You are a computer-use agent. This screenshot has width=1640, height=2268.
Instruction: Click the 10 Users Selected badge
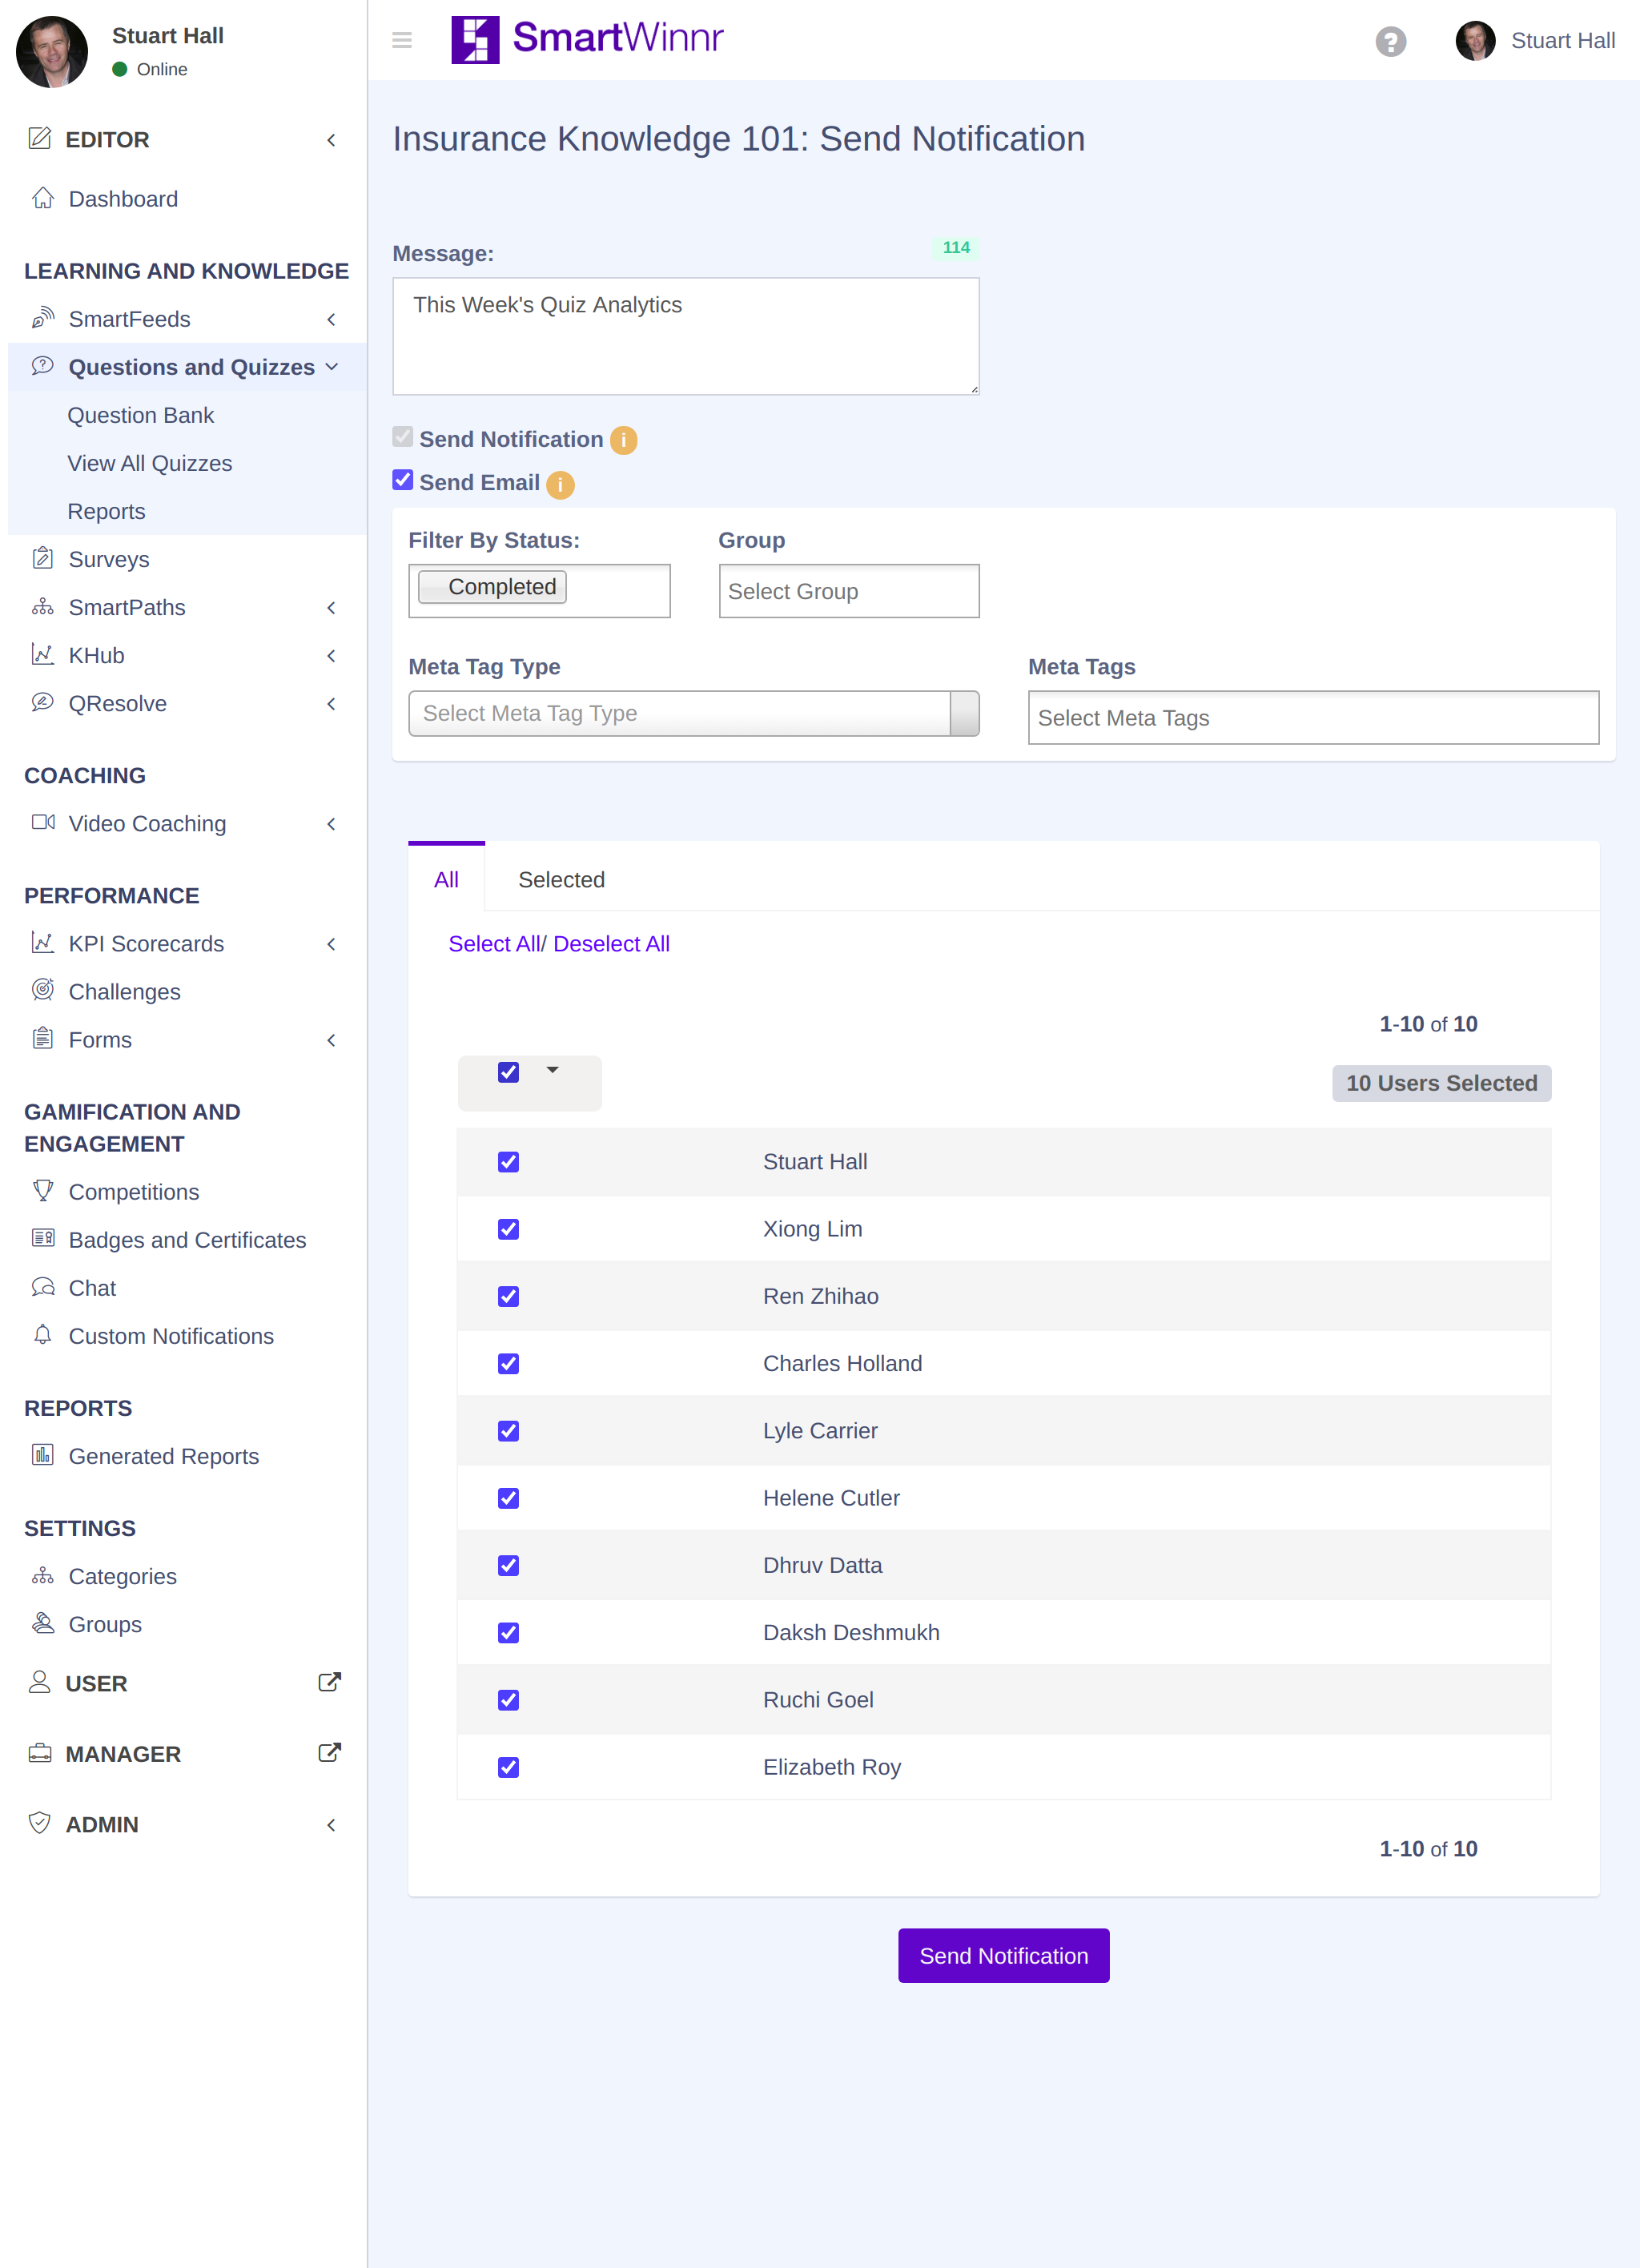[x=1441, y=1083]
